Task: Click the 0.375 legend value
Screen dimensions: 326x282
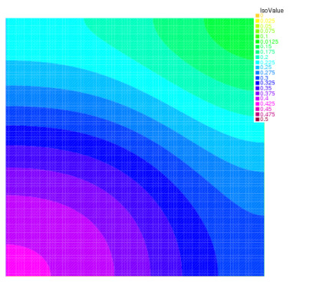Action: [x=268, y=93]
